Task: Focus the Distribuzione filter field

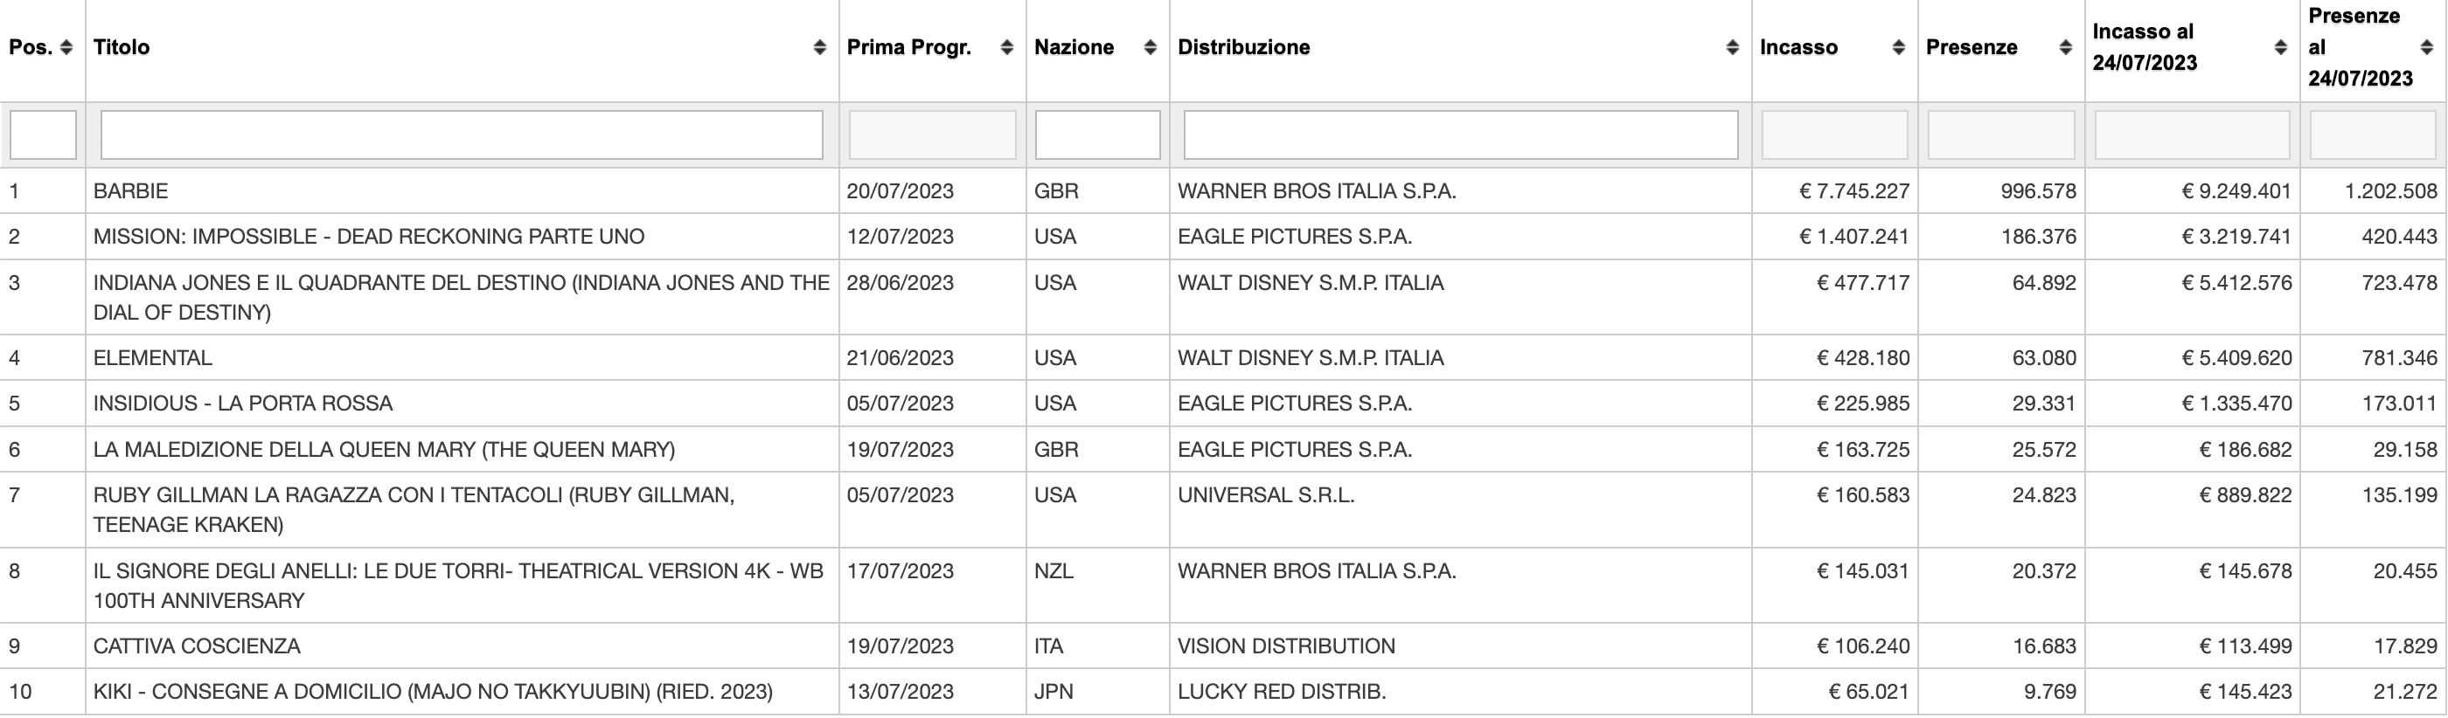Action: (x=1461, y=135)
